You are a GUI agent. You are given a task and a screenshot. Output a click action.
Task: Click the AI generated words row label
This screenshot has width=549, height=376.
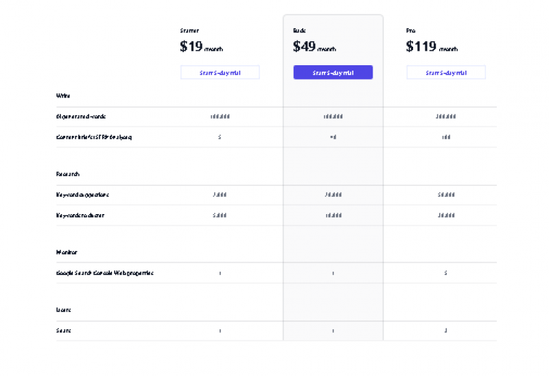(x=81, y=116)
